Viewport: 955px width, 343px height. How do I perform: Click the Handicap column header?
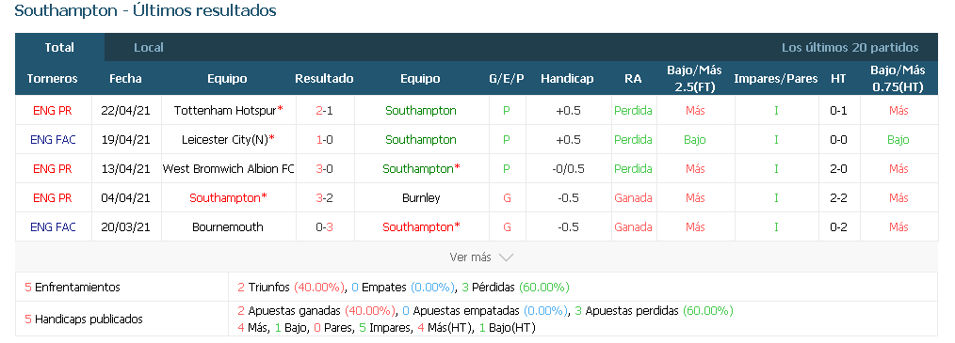pyautogui.click(x=567, y=78)
